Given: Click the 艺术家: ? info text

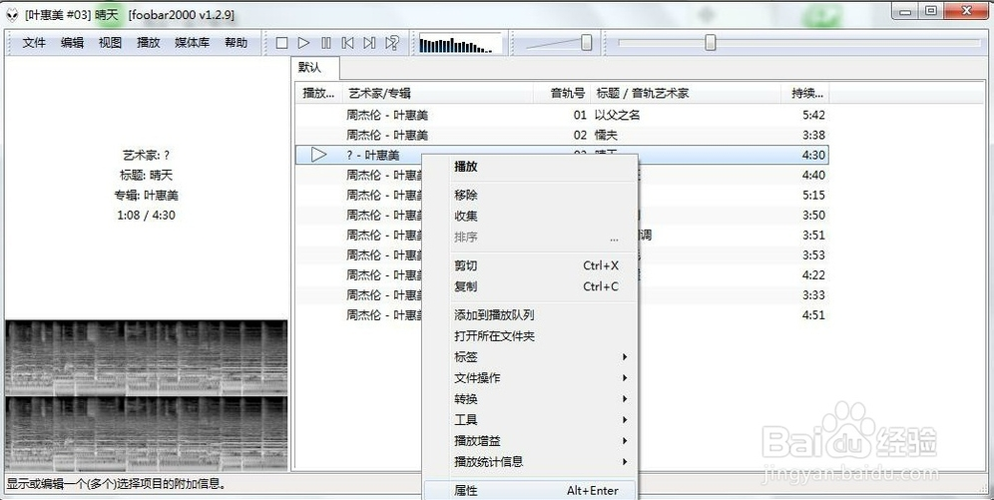Looking at the screenshot, I should [x=146, y=155].
